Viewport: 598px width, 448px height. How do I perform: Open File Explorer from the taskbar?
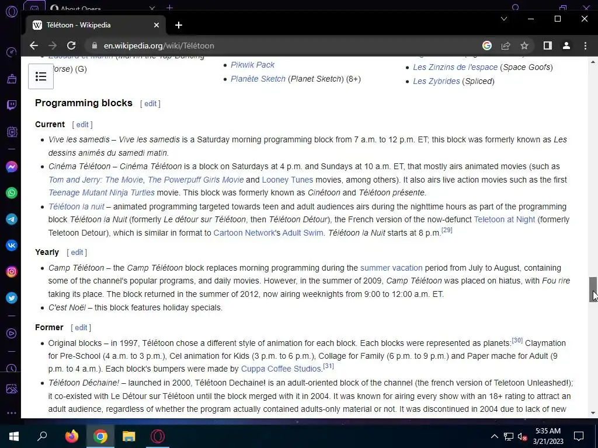coord(129,436)
